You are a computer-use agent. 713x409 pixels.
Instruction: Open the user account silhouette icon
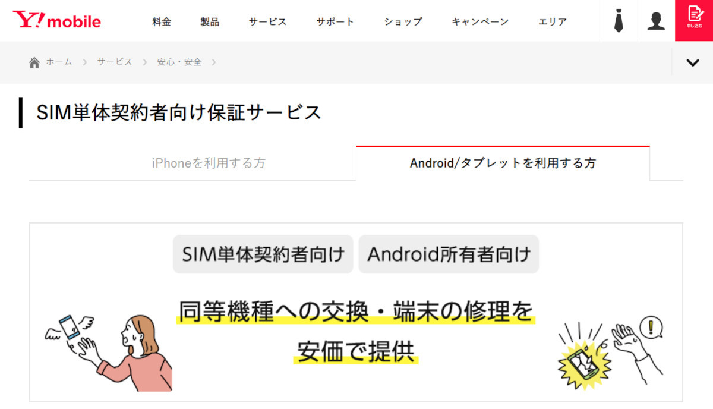656,21
